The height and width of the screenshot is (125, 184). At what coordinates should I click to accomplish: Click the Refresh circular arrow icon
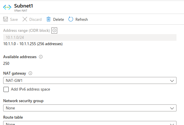pyautogui.click(x=71, y=19)
